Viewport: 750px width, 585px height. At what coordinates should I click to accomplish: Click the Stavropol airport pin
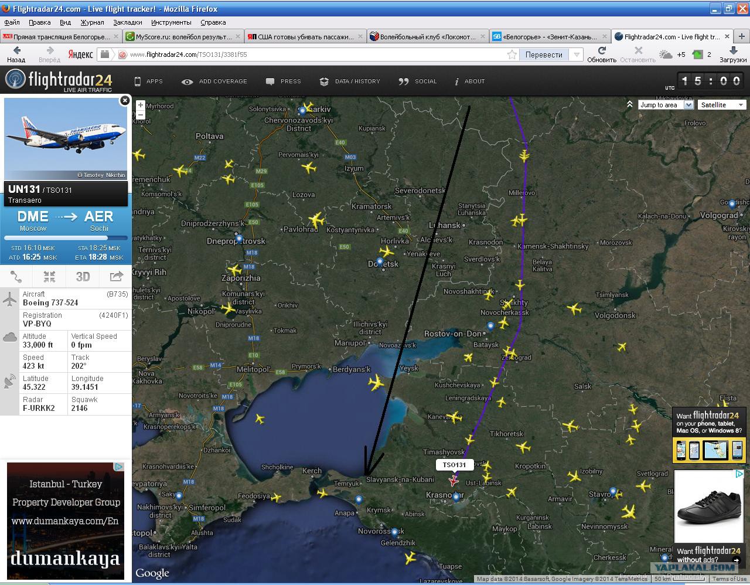coord(613,491)
